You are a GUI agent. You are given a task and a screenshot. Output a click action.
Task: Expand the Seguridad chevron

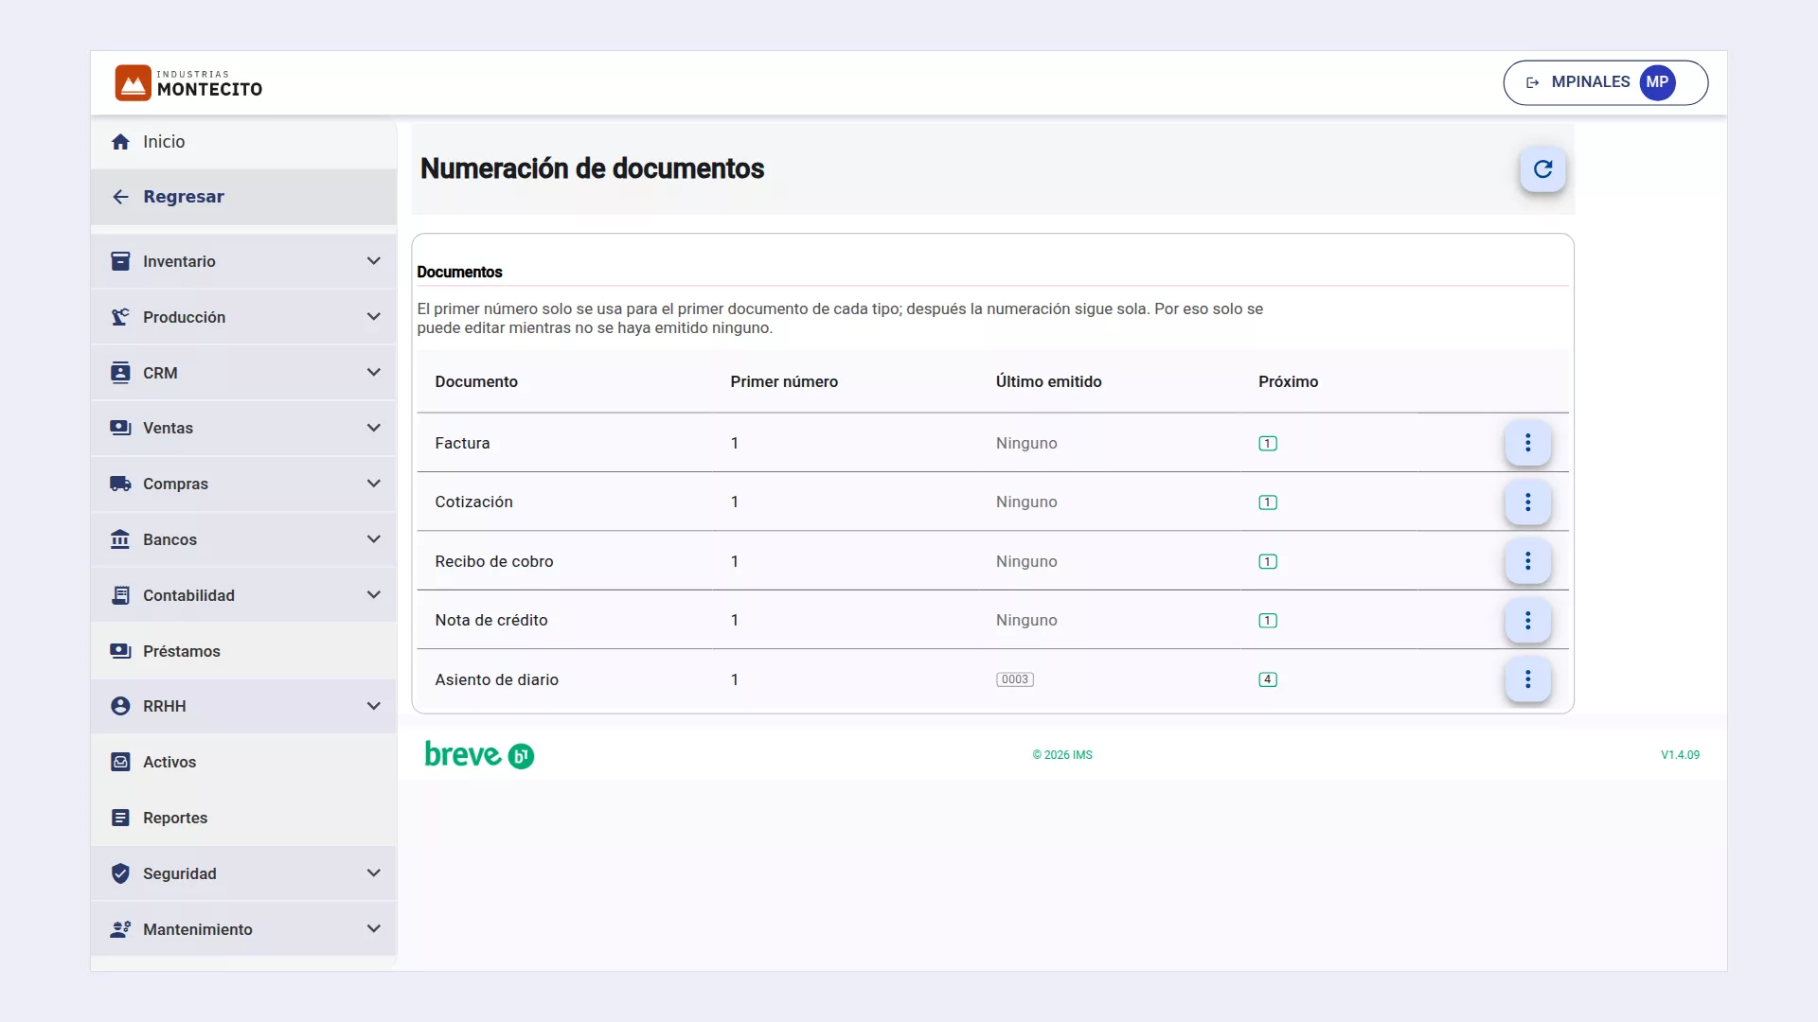pos(374,873)
